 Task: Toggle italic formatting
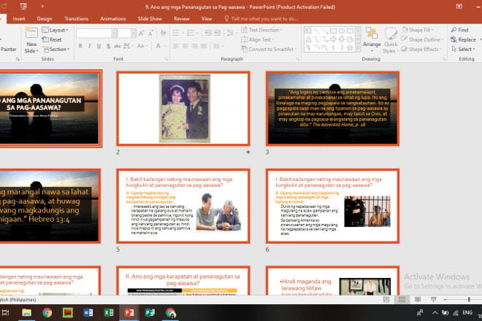click(89, 46)
